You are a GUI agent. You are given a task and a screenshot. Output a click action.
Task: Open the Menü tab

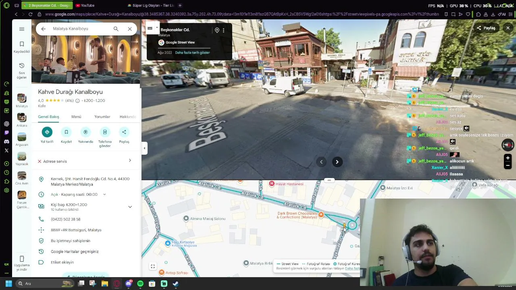[76, 117]
